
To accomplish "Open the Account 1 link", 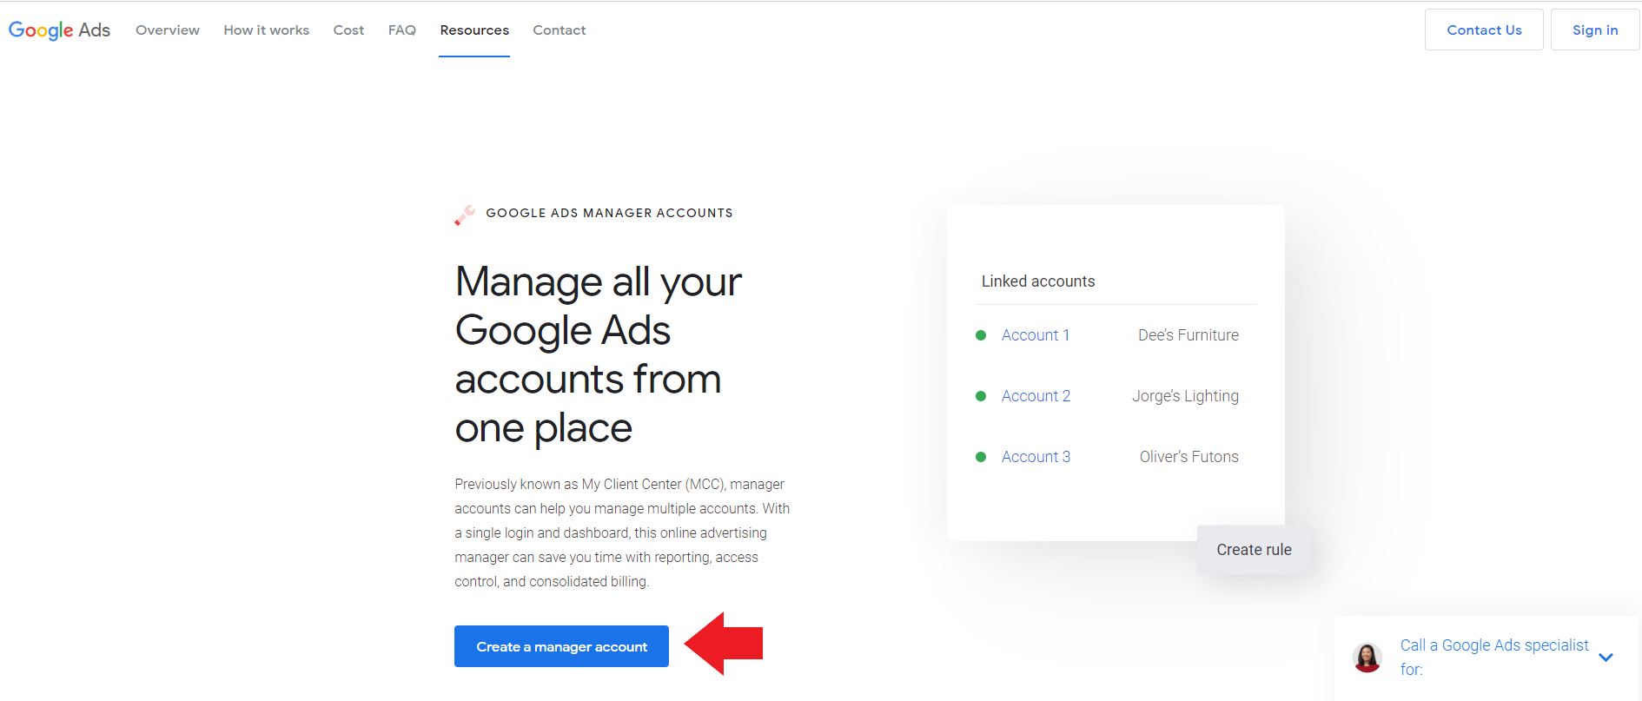I will pos(1035,335).
